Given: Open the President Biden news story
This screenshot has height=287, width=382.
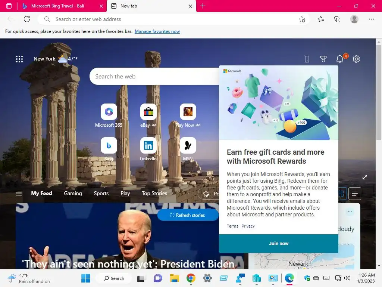Looking at the screenshot, I should point(128,264).
